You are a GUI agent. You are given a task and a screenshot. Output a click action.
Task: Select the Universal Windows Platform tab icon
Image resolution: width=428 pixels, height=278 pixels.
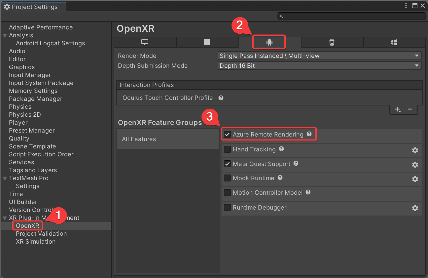point(394,42)
